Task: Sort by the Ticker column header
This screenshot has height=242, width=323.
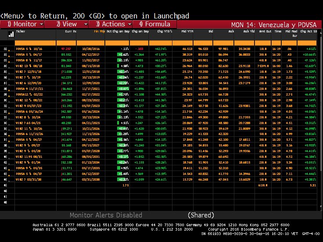Action: [x=21, y=31]
